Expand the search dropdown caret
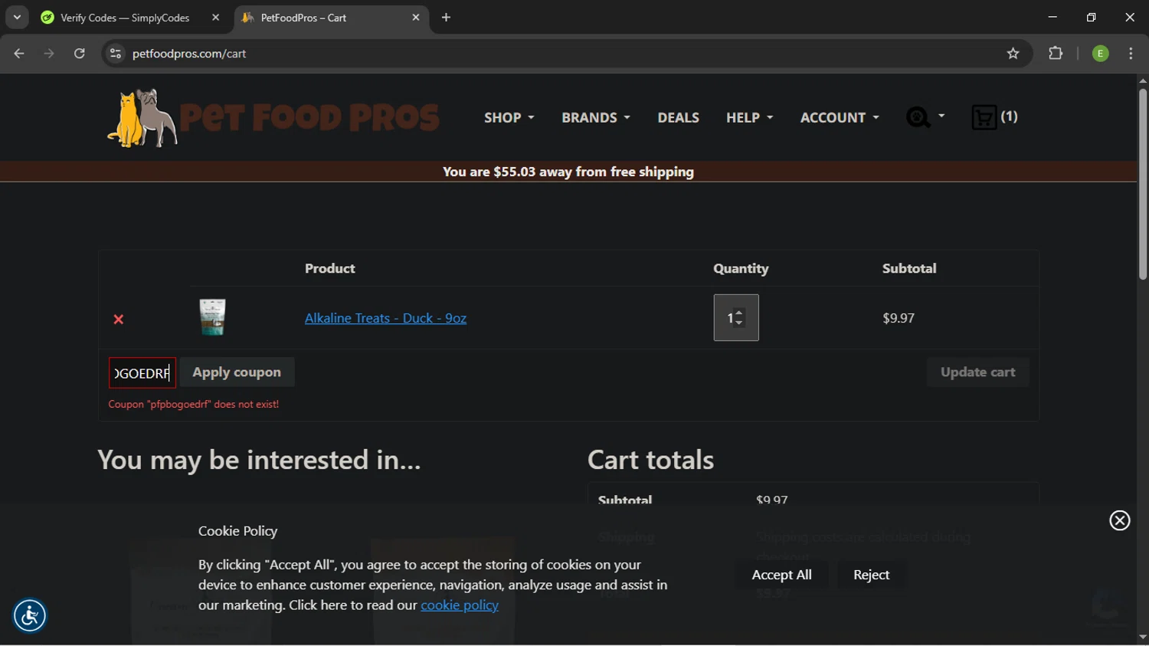Image resolution: width=1149 pixels, height=646 pixels. tap(941, 116)
